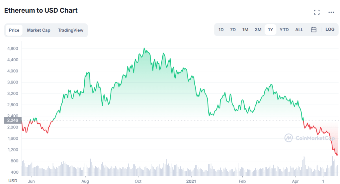Viewport: 340px width, 184px height.
Task: Choose the 1M time range
Action: (245, 30)
